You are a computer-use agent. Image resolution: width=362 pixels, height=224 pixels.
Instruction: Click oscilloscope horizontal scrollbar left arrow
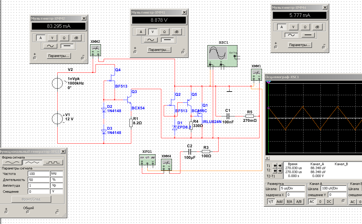pos(267,158)
